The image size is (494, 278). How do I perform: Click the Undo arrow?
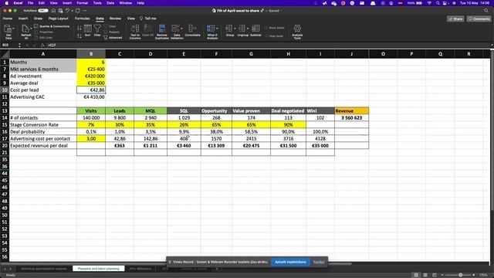pos(67,10)
